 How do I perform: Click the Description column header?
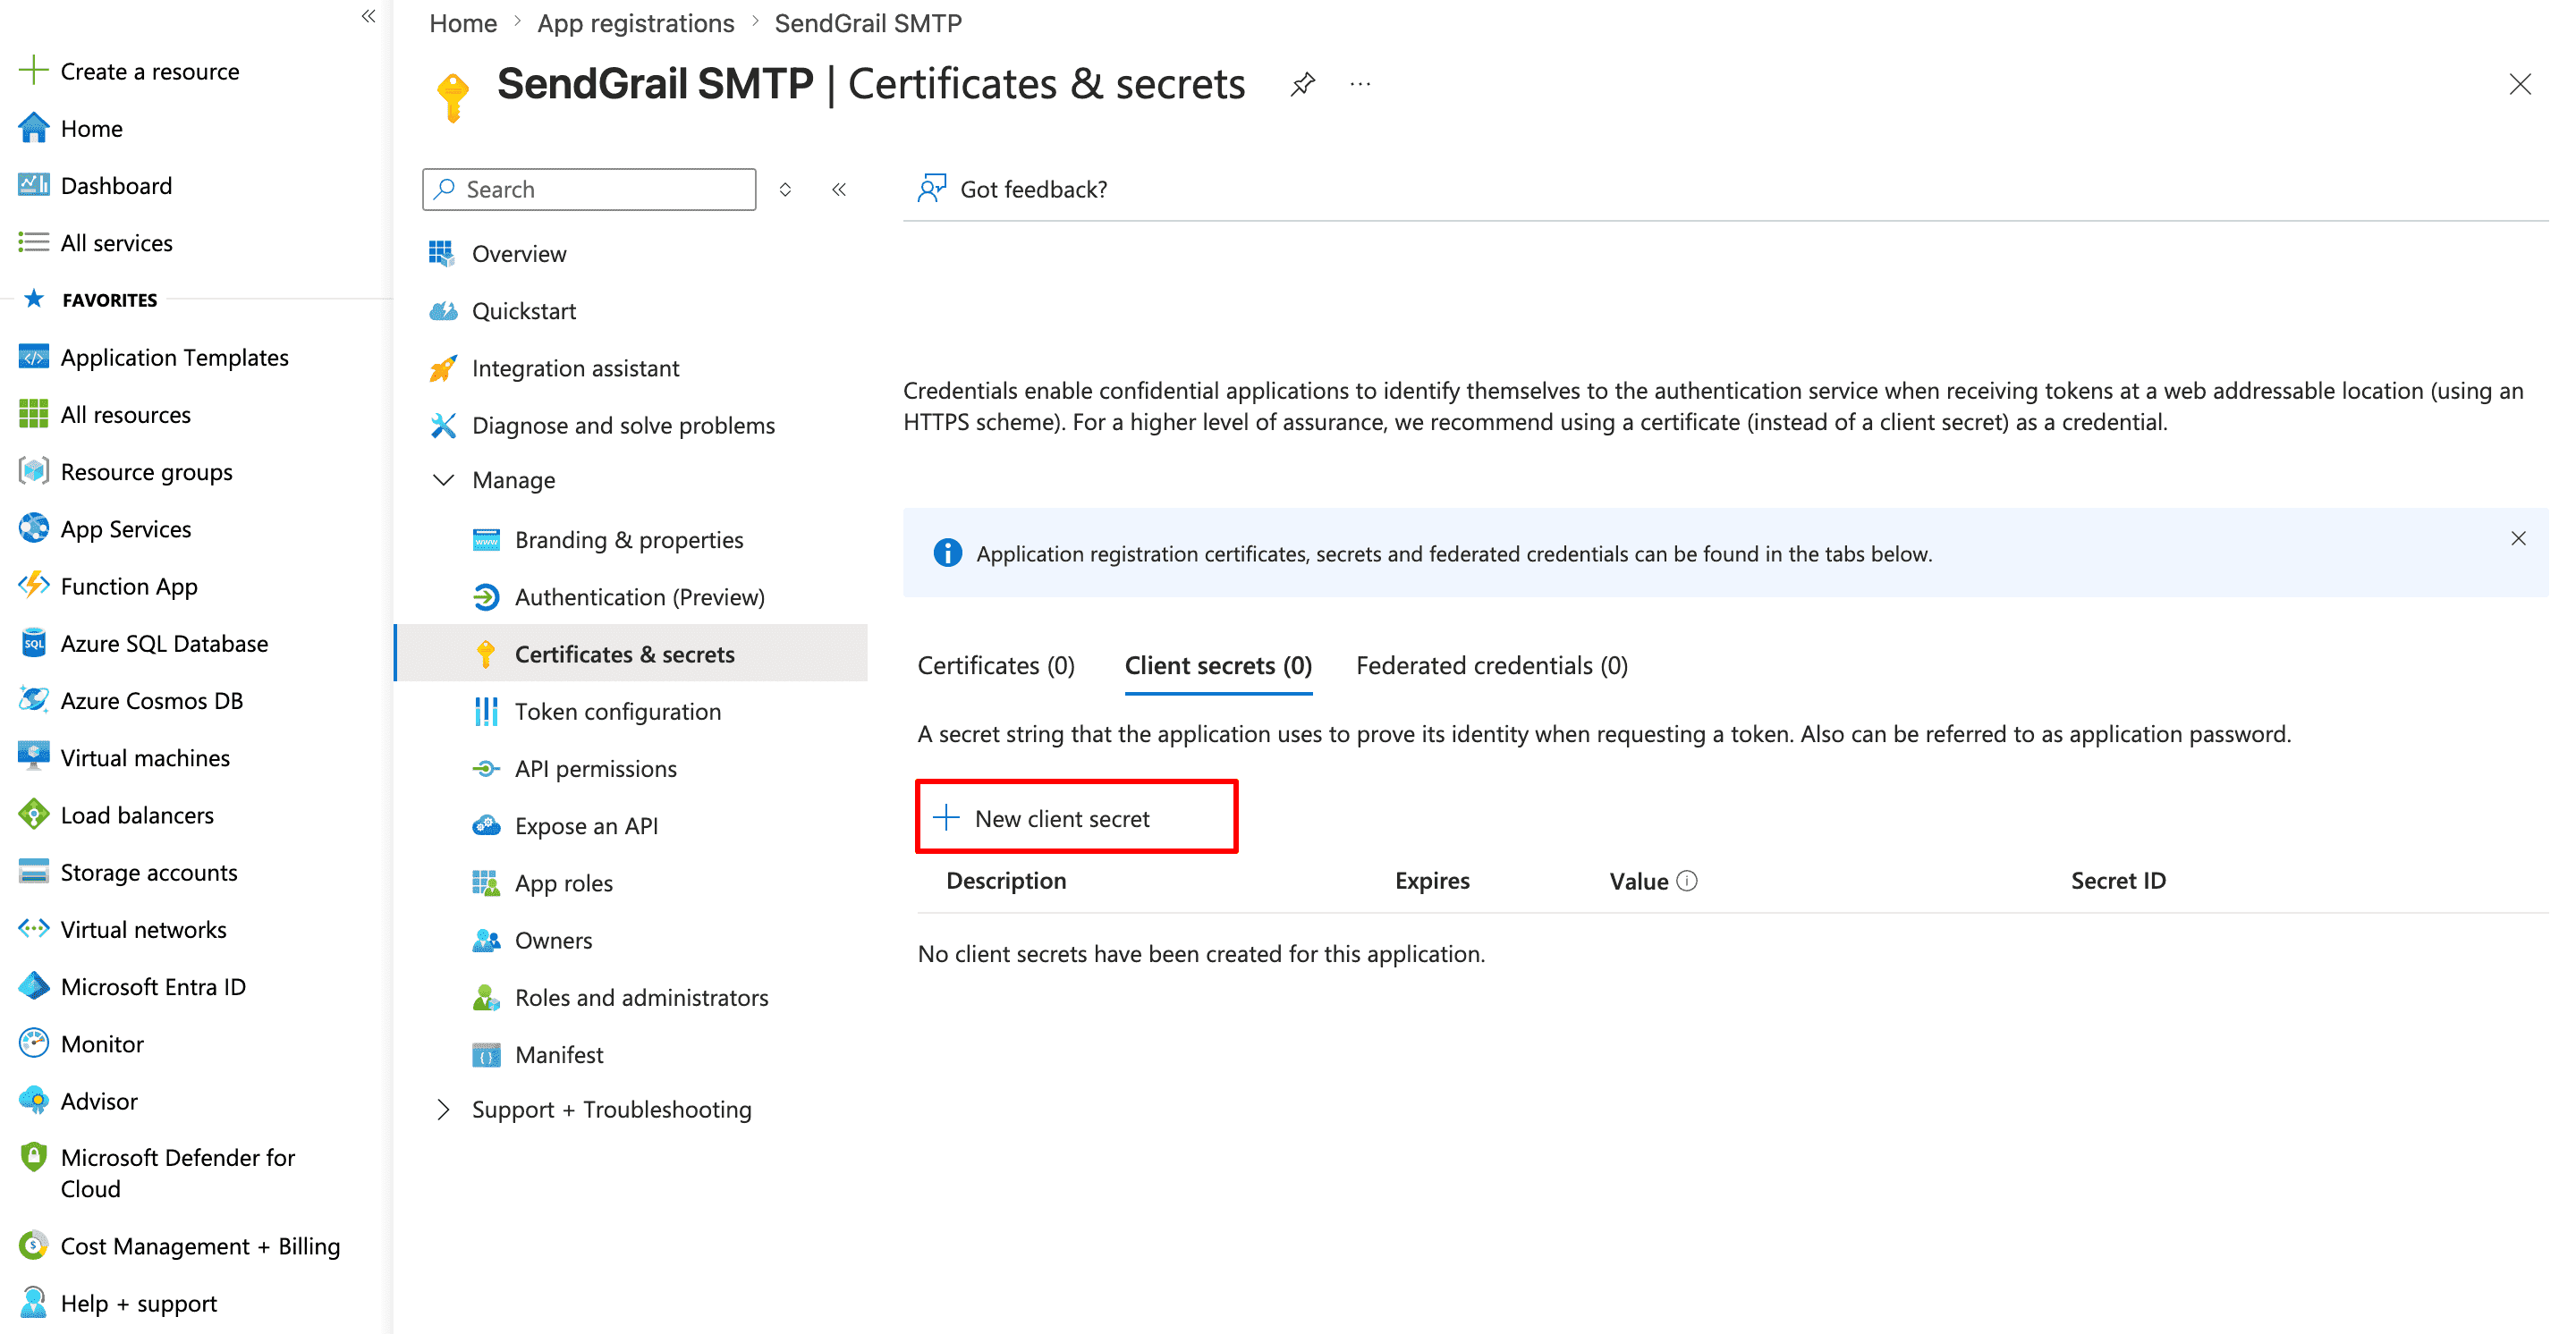point(1006,881)
